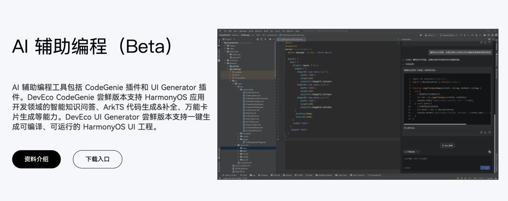Click the blue send button in CodeGenie

click(485, 168)
